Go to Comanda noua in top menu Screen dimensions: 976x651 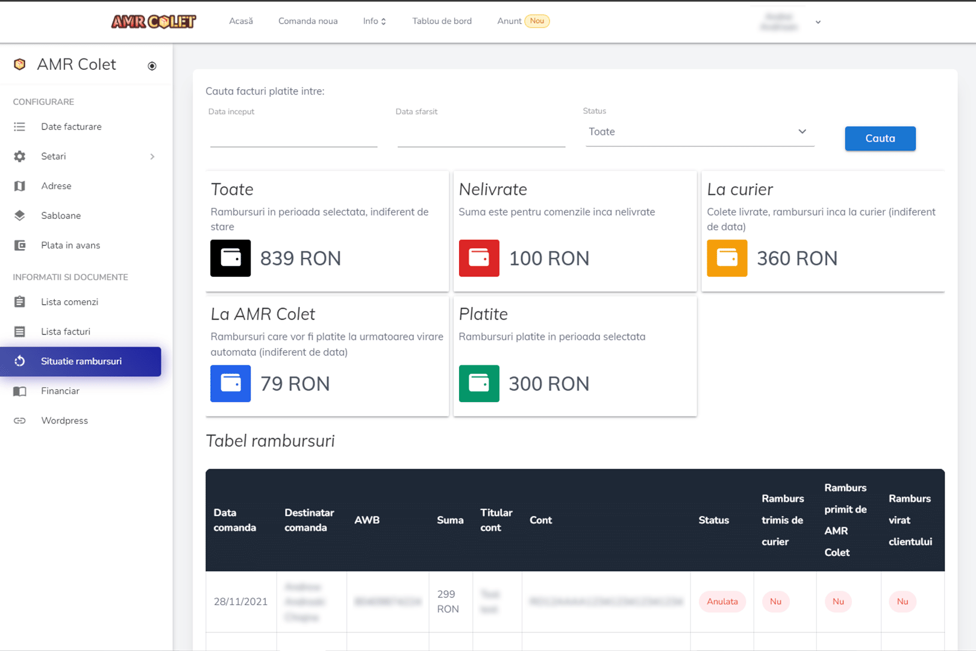point(308,21)
